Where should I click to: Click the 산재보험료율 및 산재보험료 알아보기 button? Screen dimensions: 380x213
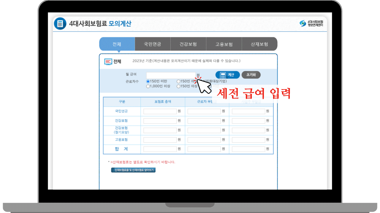133,170
